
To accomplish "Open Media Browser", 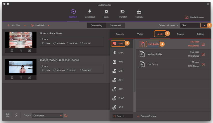I will point(194,17).
